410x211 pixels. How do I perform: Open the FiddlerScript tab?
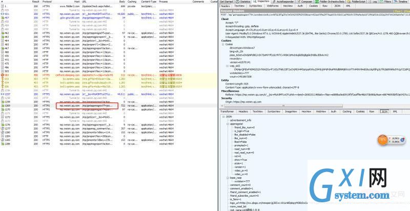357,2
